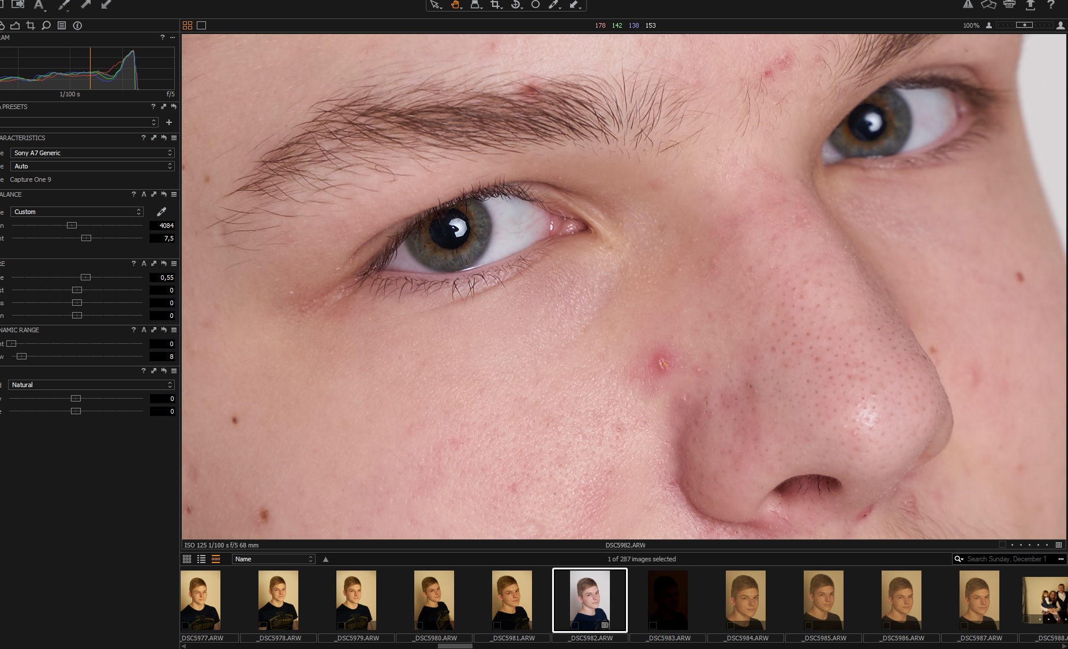
Task: Open the lens magnifier tool tab
Action: tap(46, 25)
